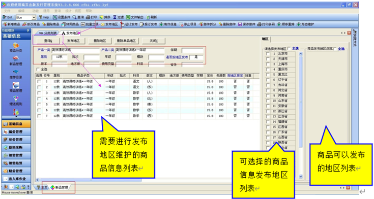Open 推荐目录 in the sidebar
Screen dimensions: 374x199
16,74
